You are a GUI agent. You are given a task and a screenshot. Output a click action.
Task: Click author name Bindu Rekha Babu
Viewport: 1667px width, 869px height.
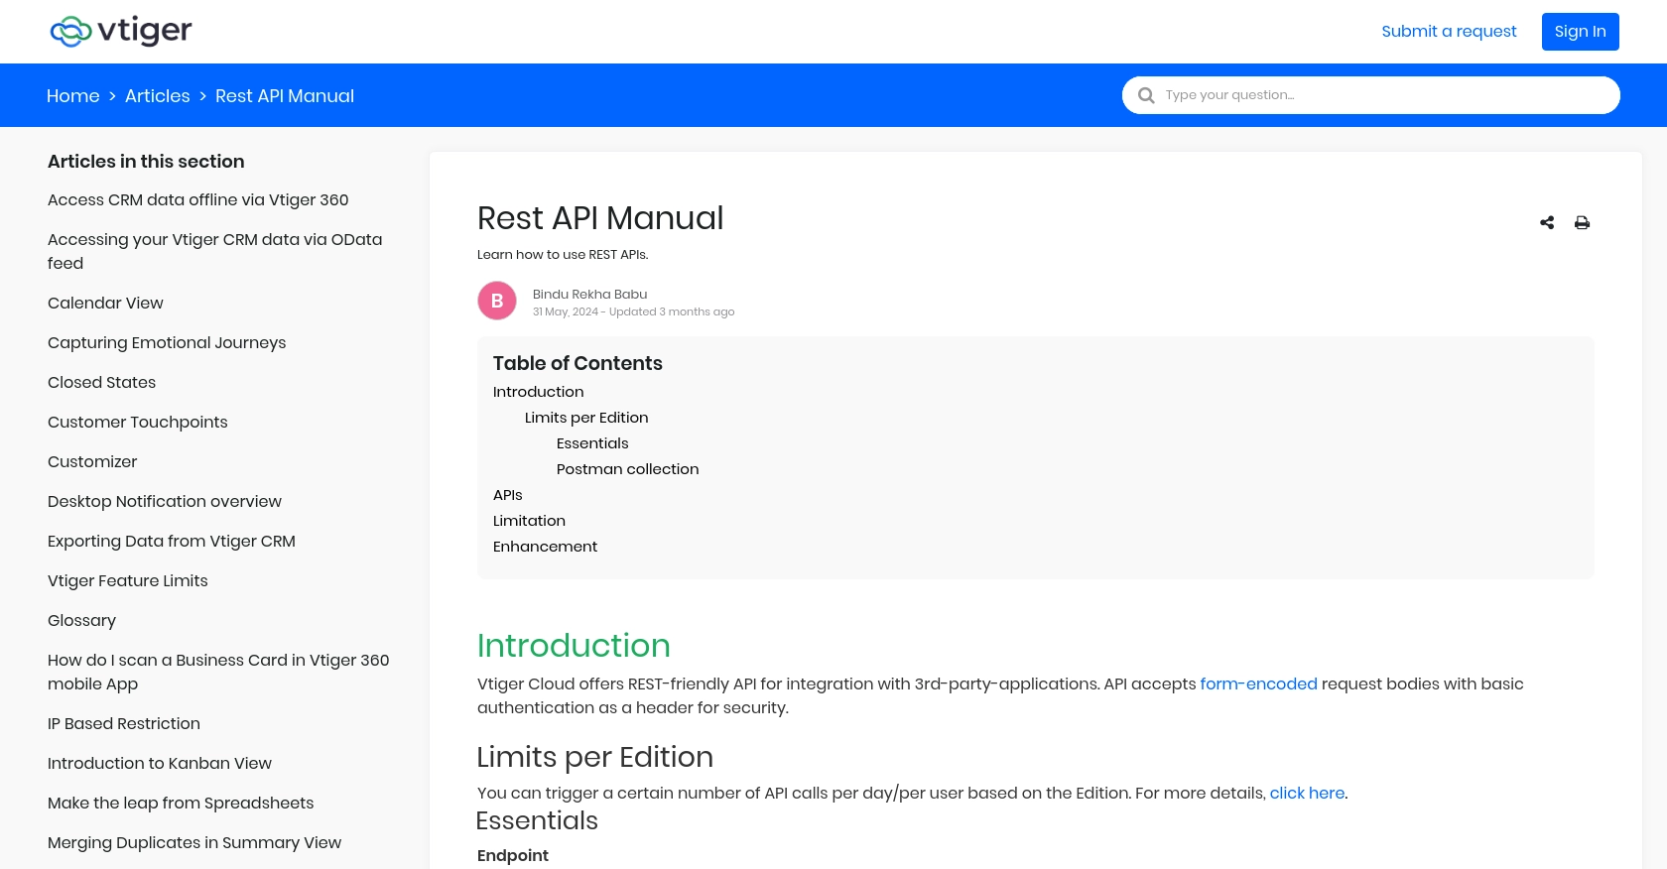coord(589,294)
